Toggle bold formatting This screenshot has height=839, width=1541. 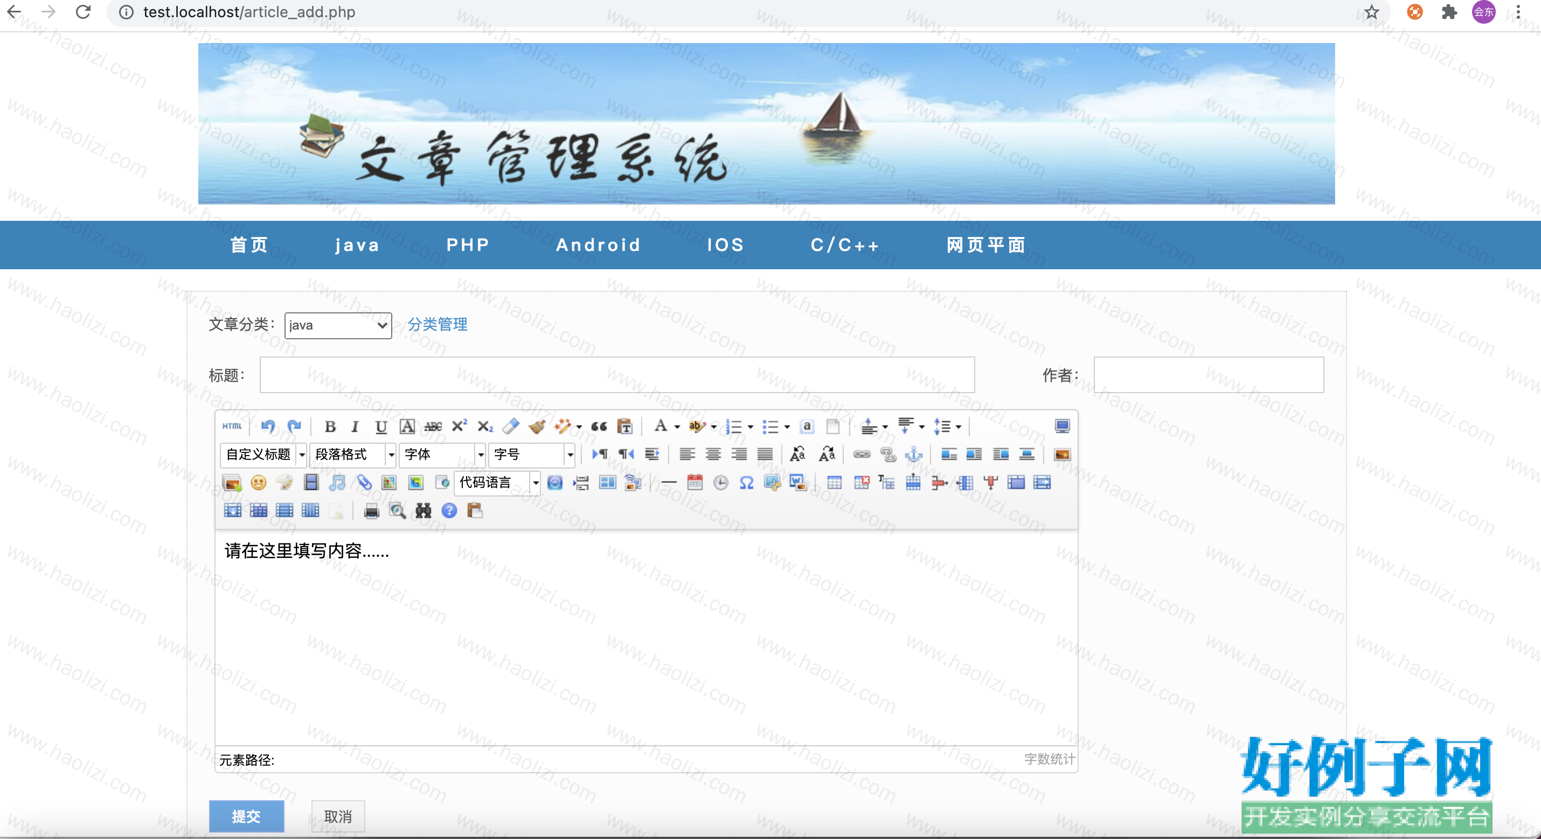(x=330, y=427)
